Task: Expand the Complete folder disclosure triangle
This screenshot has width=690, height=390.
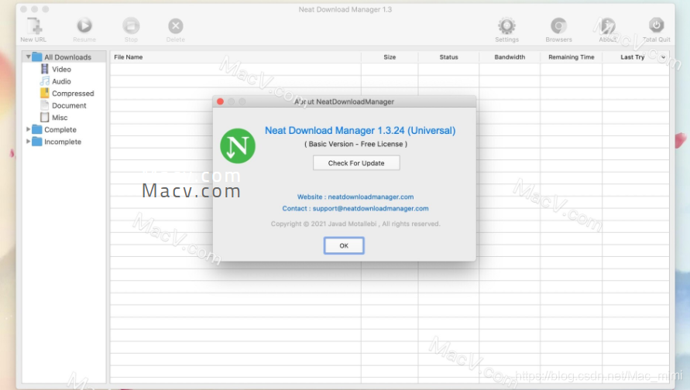Action: click(x=28, y=129)
